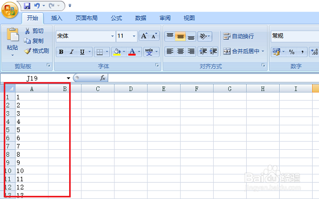Undo the last action

pos(37,6)
